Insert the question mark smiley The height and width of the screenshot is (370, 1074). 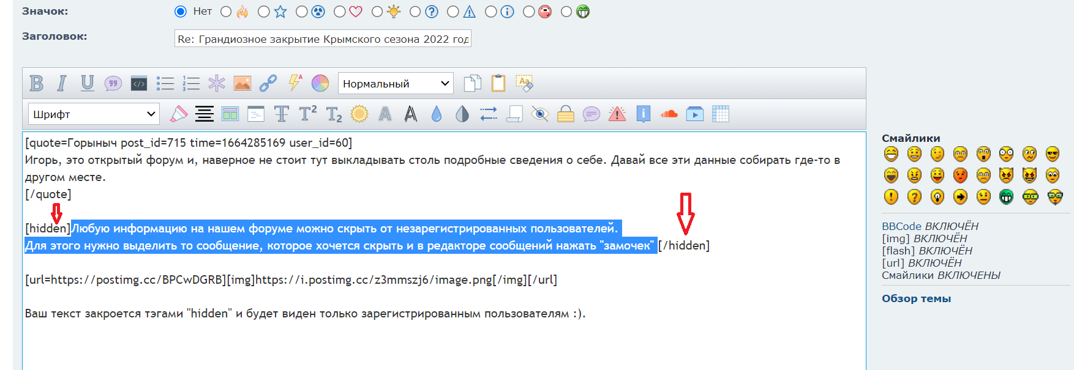coord(914,197)
